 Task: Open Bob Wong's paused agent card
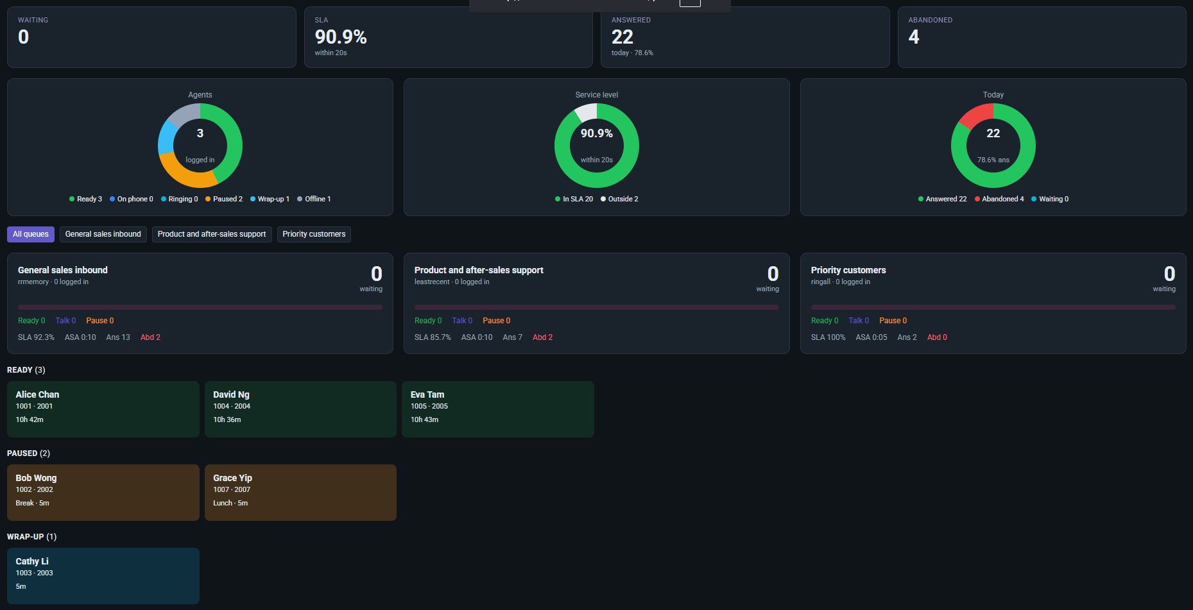point(103,493)
